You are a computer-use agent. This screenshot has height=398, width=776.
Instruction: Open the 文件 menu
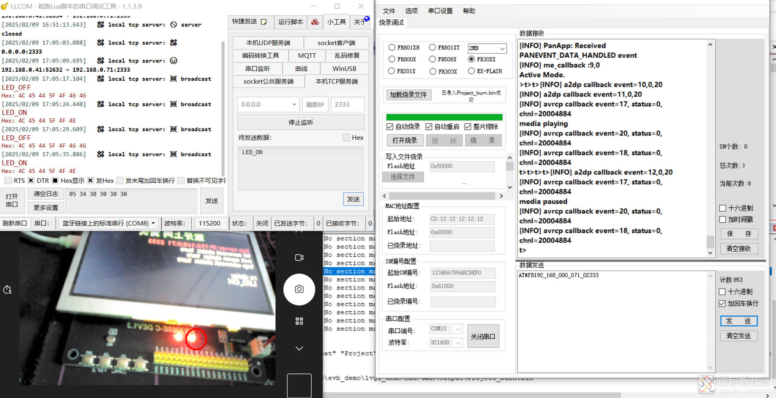pos(389,11)
